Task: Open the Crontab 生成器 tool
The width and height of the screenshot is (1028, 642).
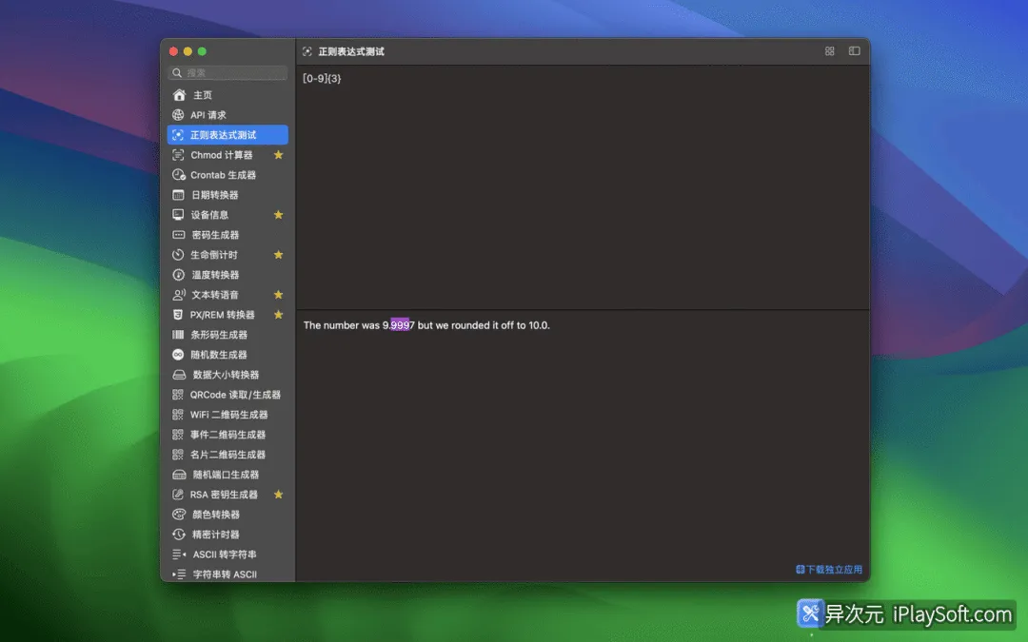Action: click(227, 175)
